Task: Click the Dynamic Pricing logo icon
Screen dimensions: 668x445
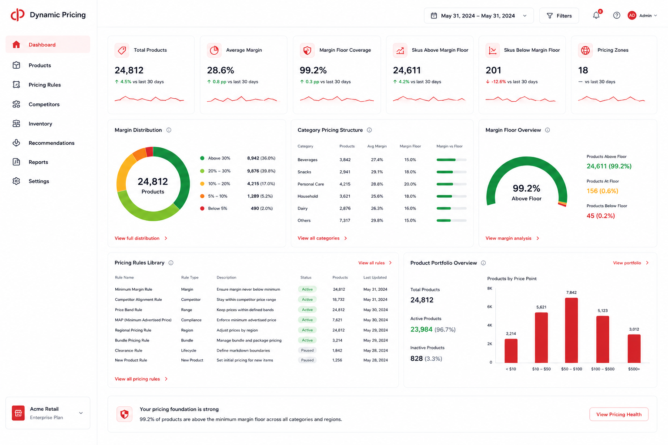Action: [17, 15]
